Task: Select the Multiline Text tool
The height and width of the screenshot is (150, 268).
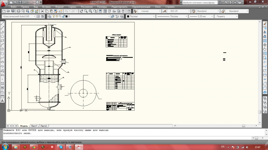Action: (2, 101)
